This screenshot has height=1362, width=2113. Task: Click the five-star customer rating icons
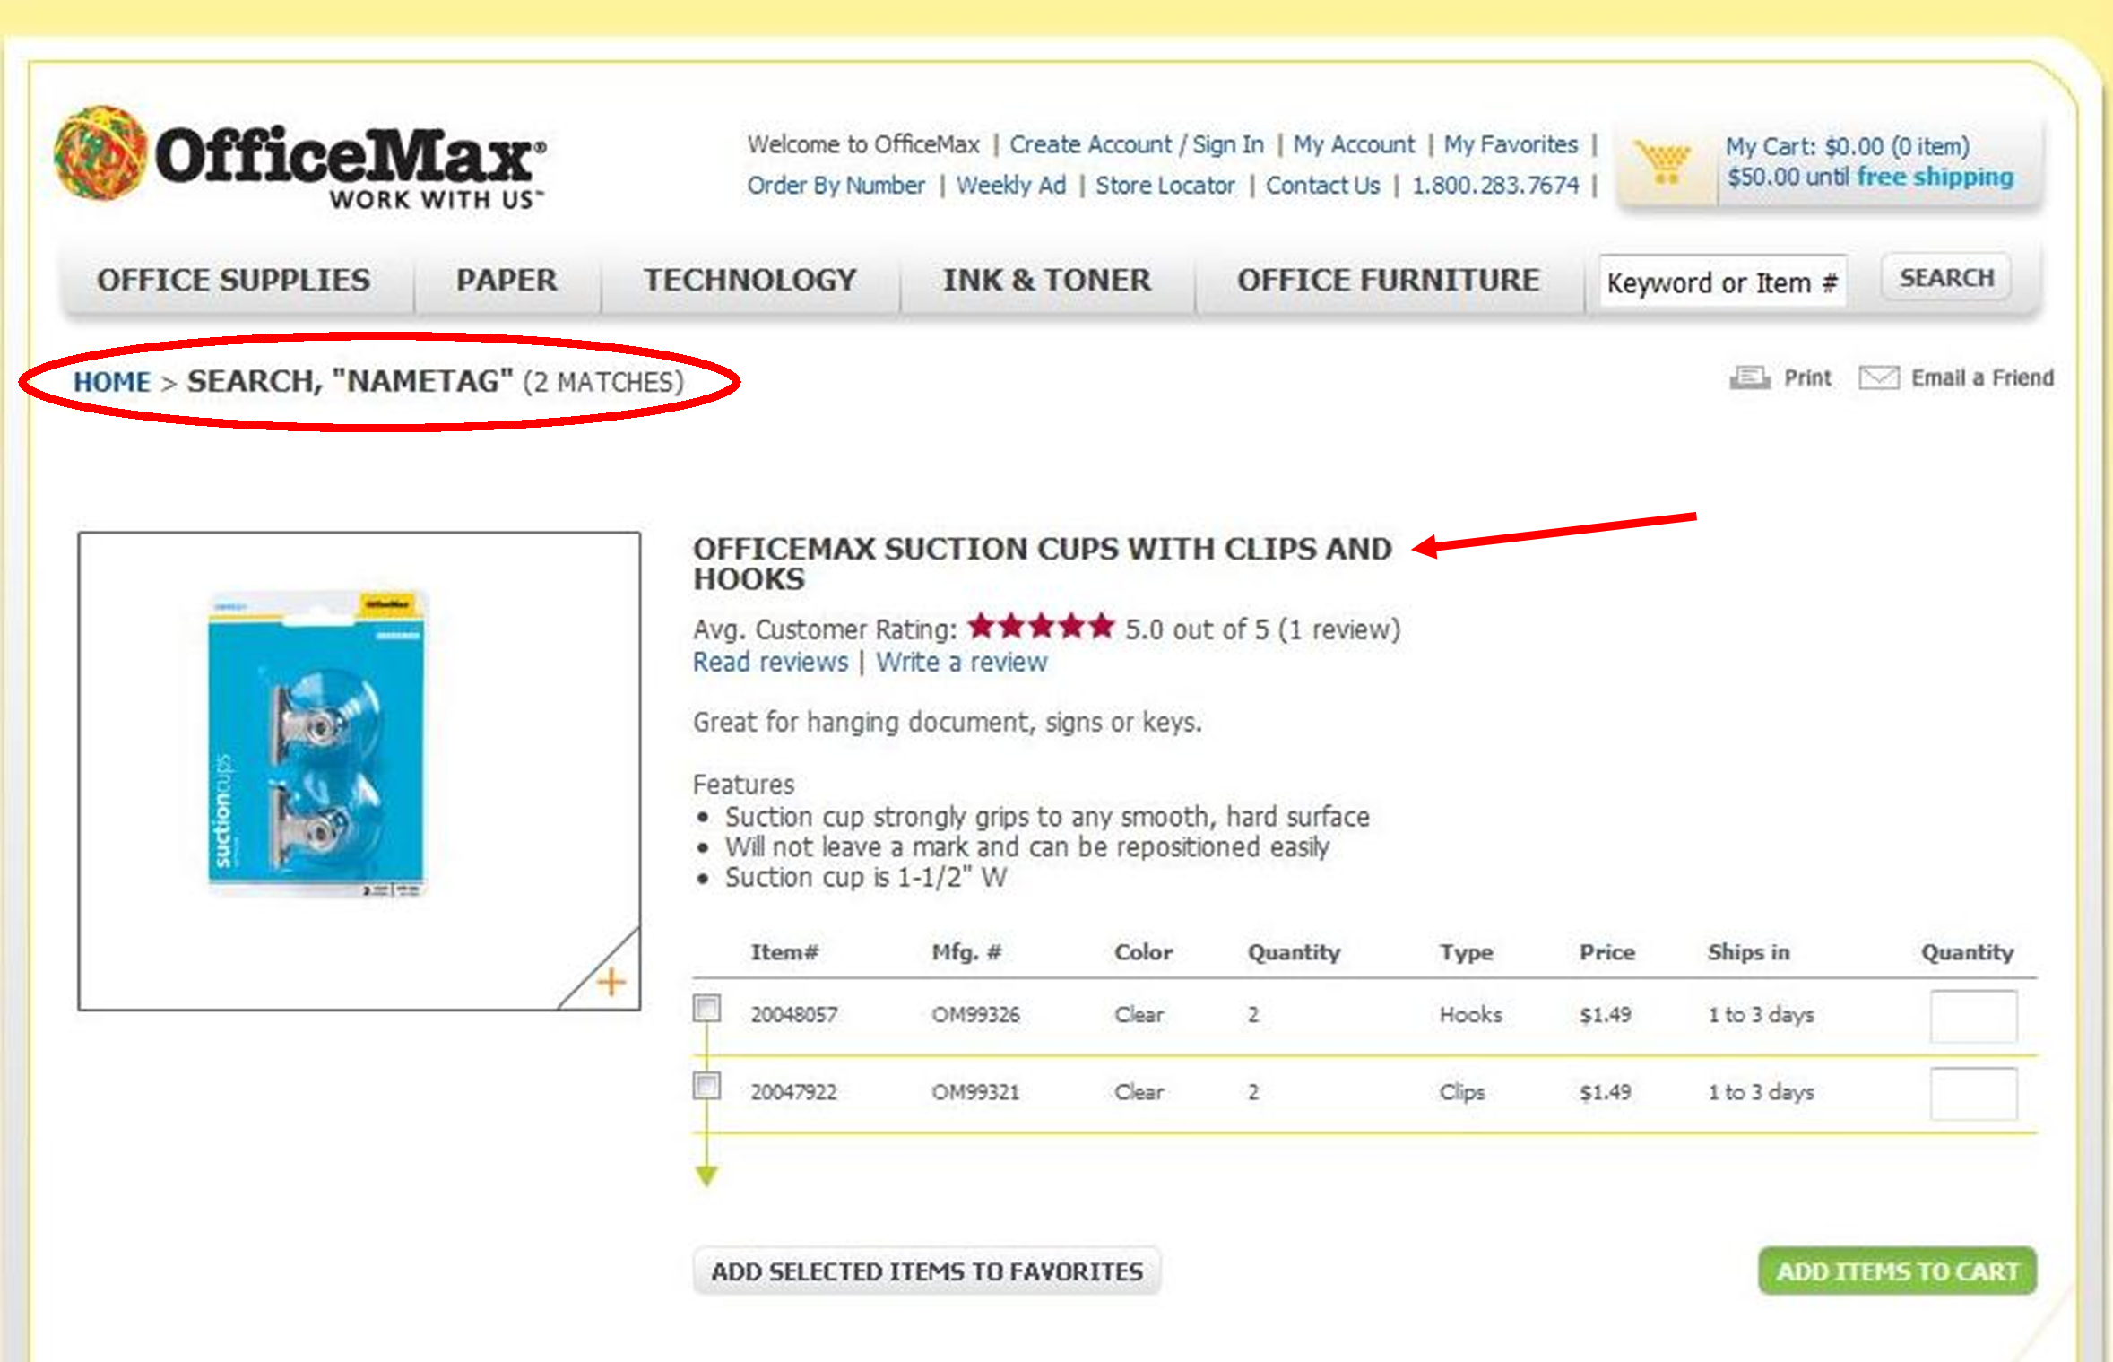coord(1041,627)
